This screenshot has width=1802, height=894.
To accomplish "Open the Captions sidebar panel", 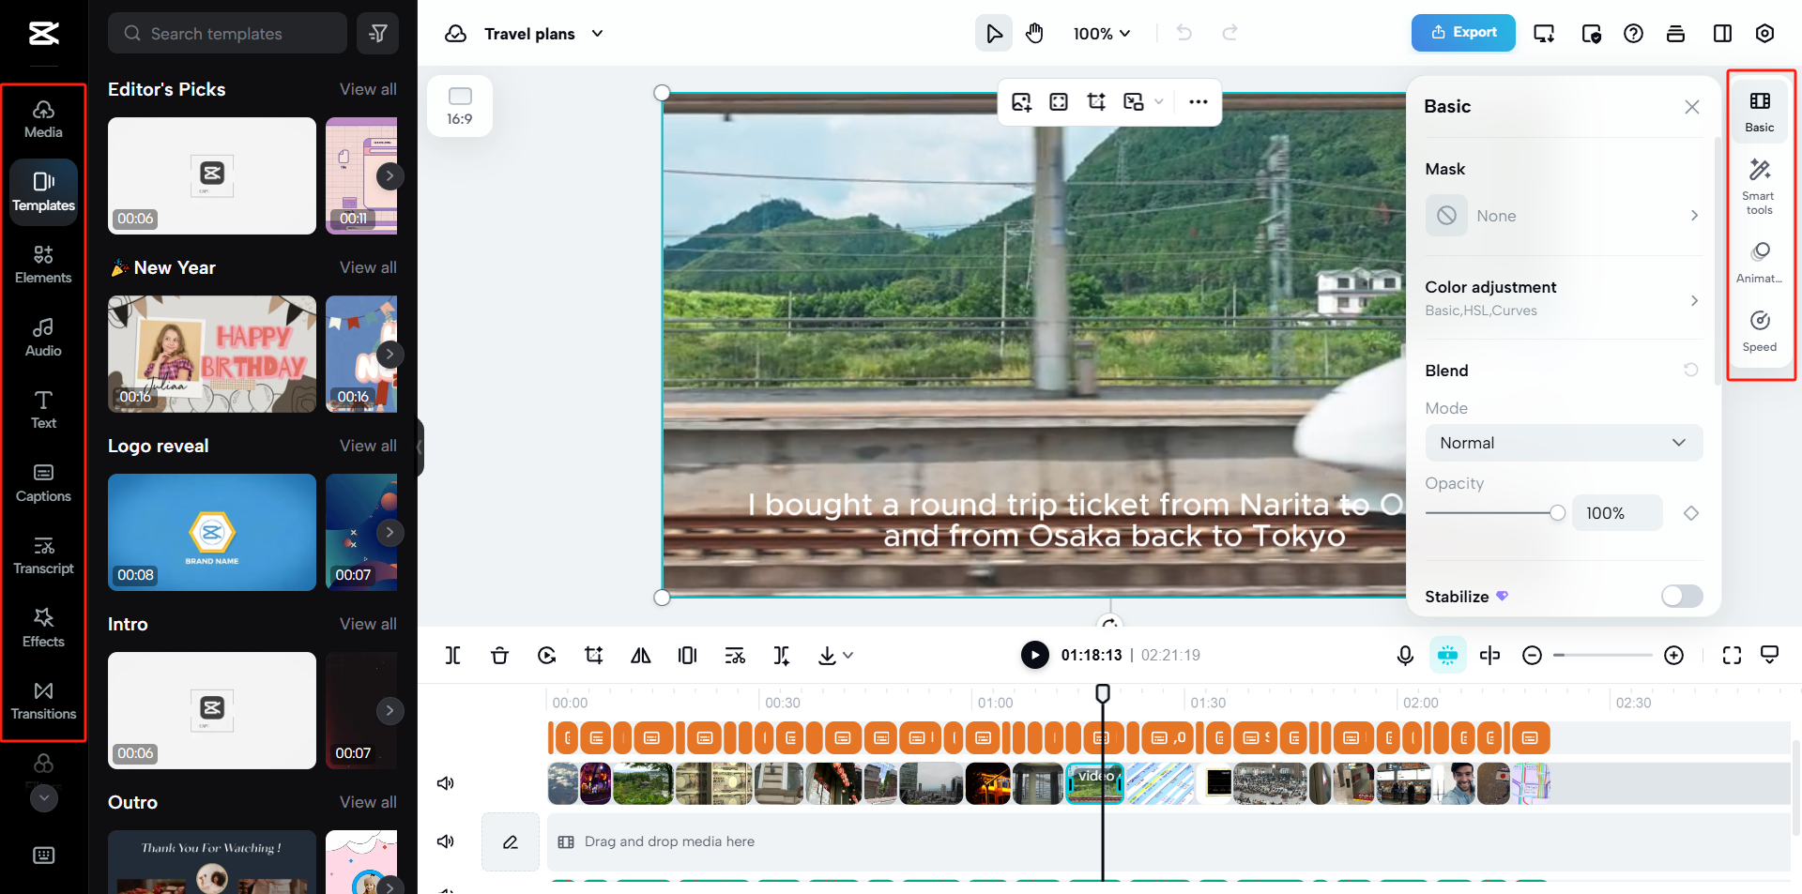I will [43, 483].
